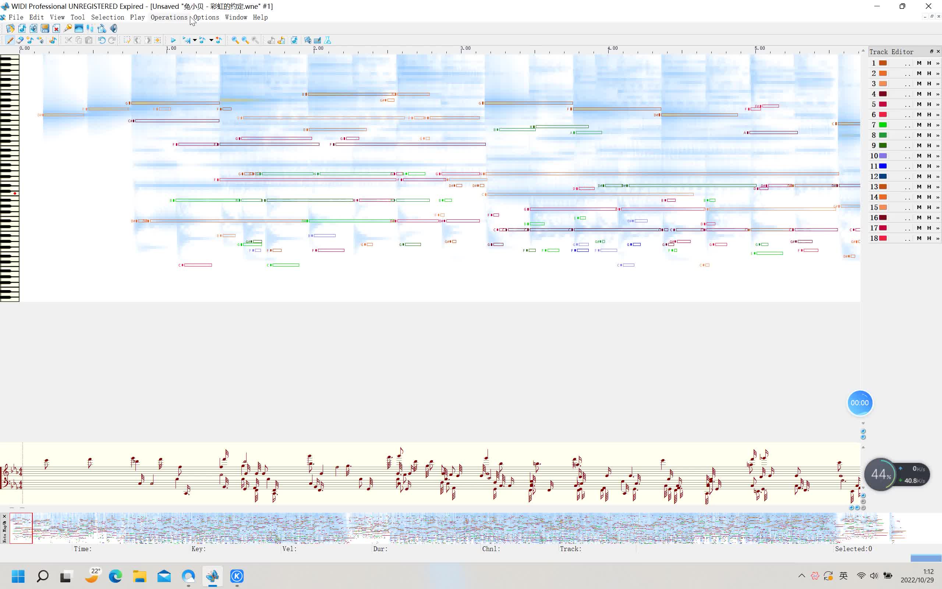Click the flask laboratory icon
This screenshot has height=589, width=942.
coord(328,40)
